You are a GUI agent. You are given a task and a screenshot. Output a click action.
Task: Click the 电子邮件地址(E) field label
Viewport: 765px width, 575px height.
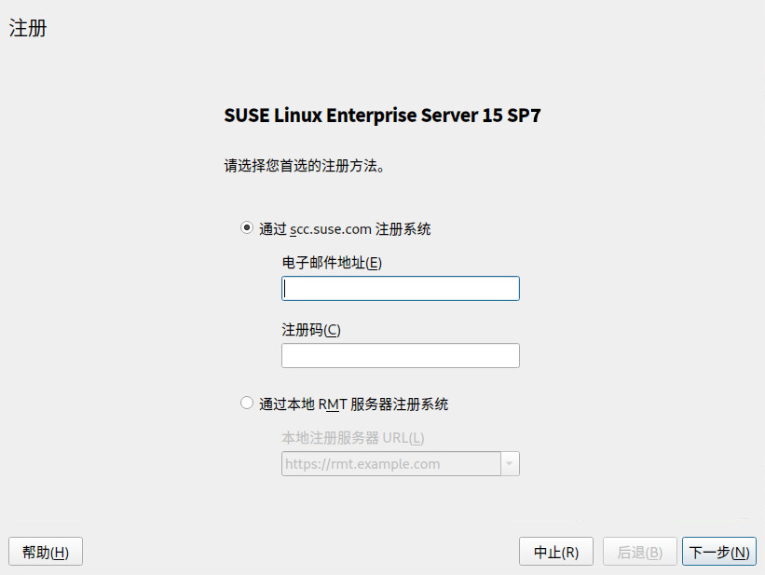click(x=332, y=263)
